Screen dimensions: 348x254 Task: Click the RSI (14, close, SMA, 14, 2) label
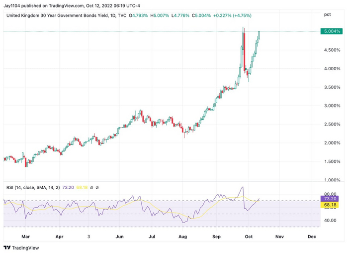(33, 187)
